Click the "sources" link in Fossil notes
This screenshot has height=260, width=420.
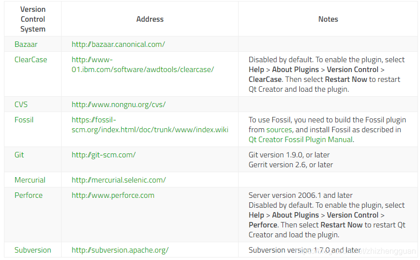point(279,130)
